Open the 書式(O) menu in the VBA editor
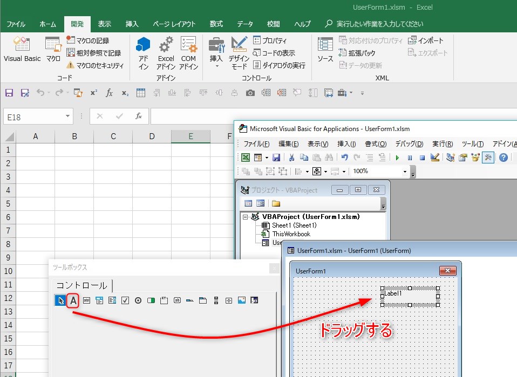Viewport: 517px width, 377px height. click(376, 143)
